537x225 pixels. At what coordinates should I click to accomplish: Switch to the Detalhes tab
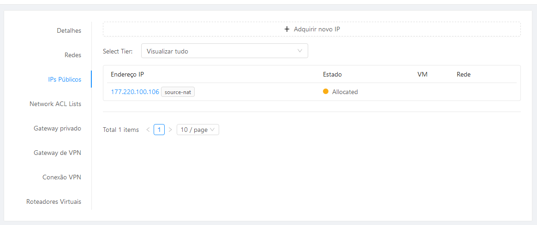click(x=69, y=30)
